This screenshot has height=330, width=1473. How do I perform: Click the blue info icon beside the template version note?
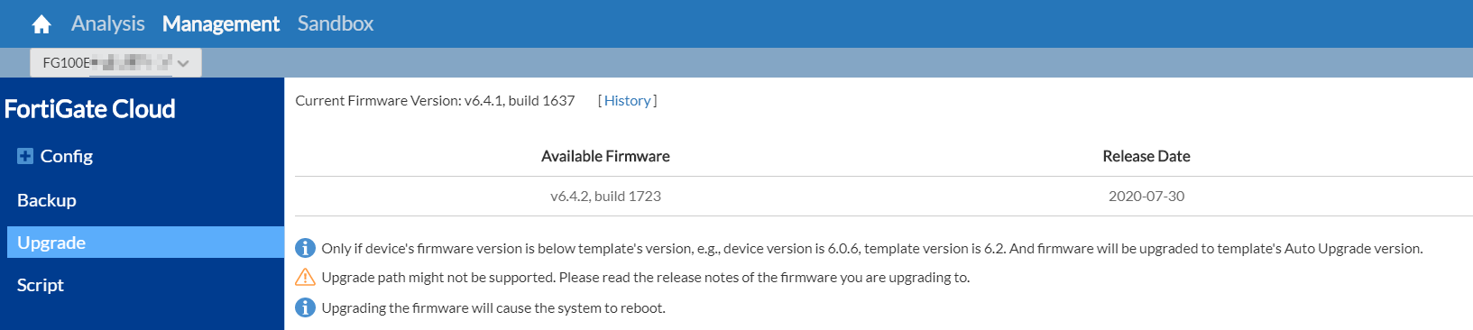306,248
